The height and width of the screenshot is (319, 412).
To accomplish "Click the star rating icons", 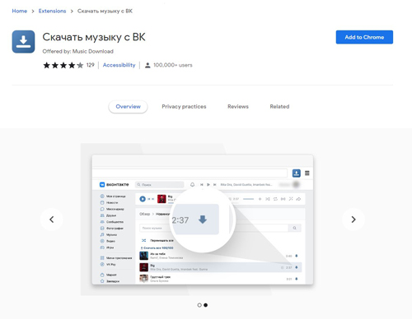I will [63, 65].
